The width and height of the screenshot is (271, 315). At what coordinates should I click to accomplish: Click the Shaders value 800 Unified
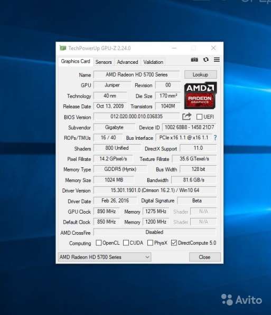pos(117,148)
